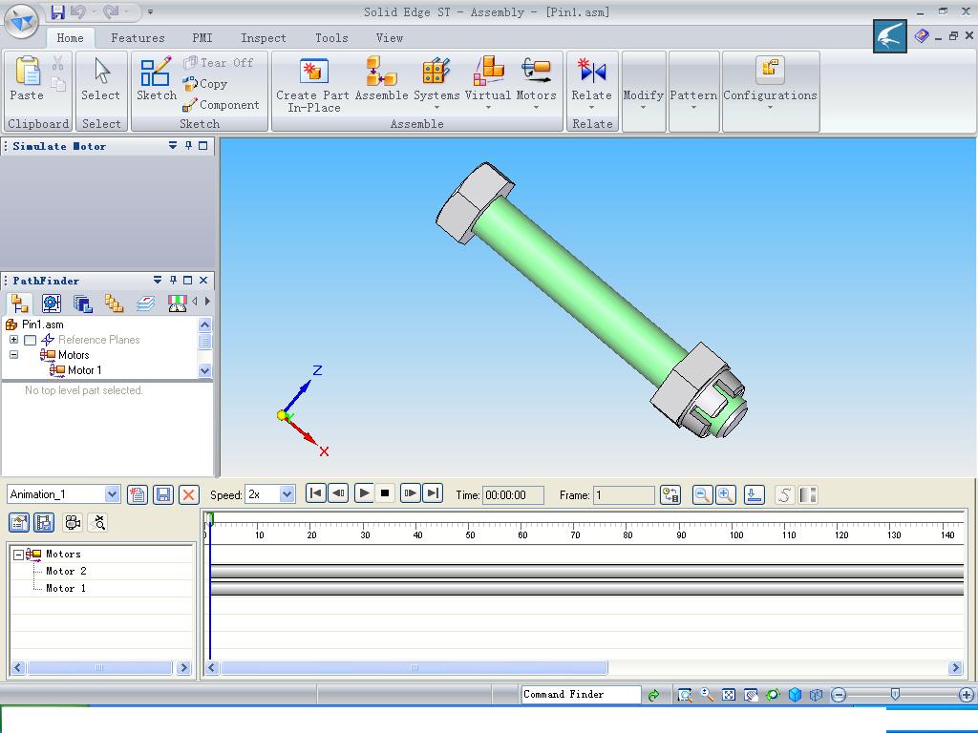The height and width of the screenshot is (733, 978).
Task: Open the Systems dropdown arrow
Action: [436, 108]
